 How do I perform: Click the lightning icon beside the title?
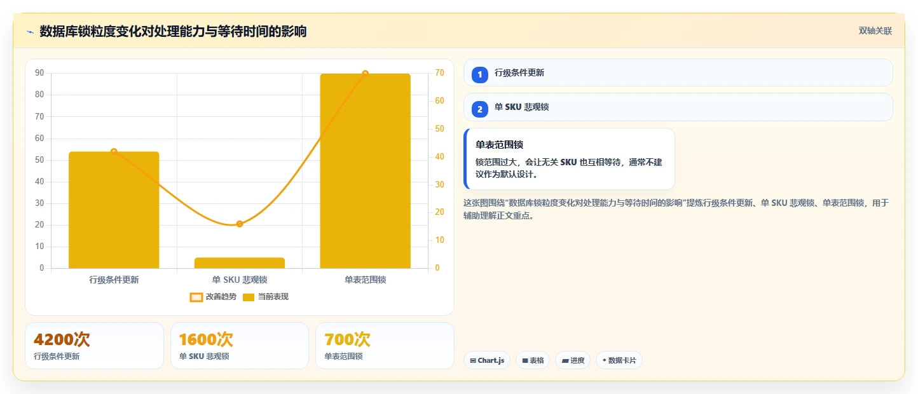(x=30, y=32)
